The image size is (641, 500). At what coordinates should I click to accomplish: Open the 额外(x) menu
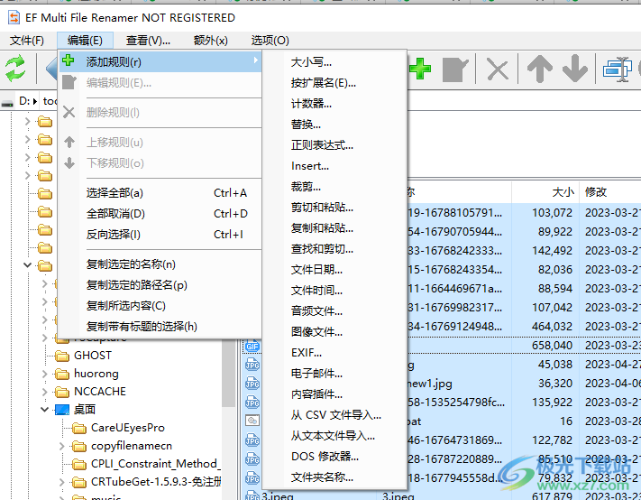[211, 41]
